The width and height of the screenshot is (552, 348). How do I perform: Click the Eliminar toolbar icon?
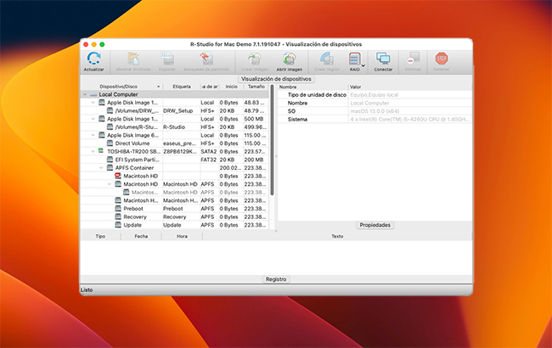413,59
